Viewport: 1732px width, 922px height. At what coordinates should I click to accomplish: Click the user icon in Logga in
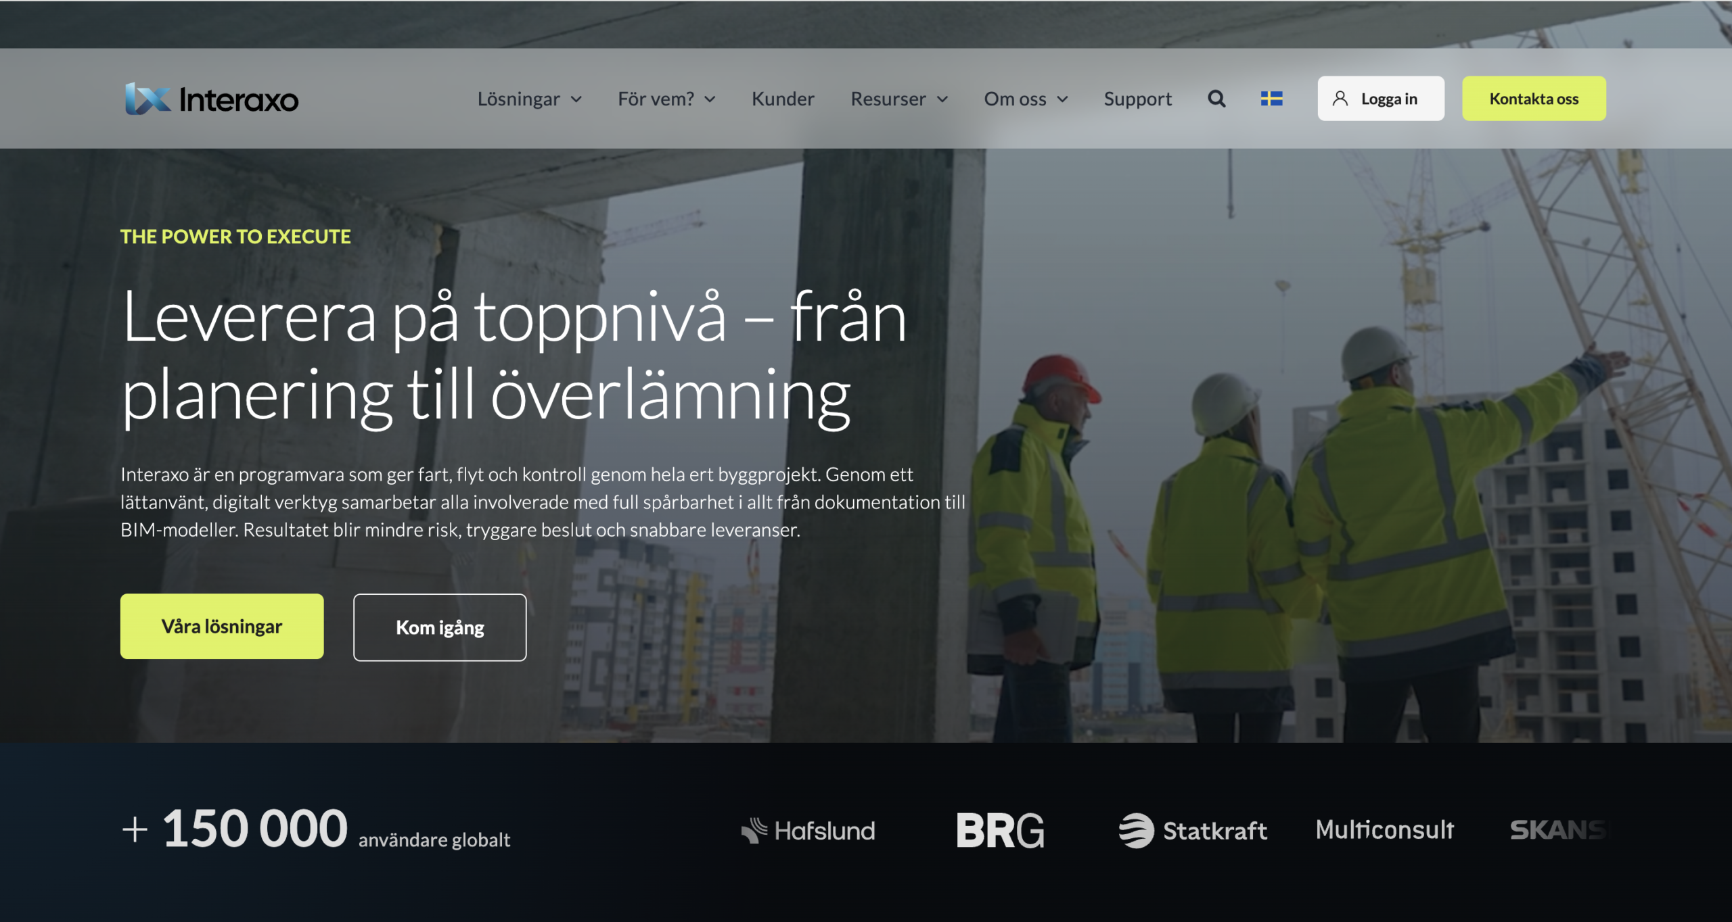click(1340, 99)
